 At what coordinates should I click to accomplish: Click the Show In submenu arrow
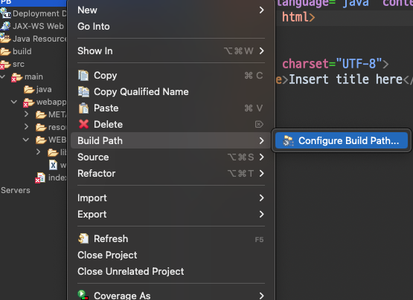(x=261, y=50)
